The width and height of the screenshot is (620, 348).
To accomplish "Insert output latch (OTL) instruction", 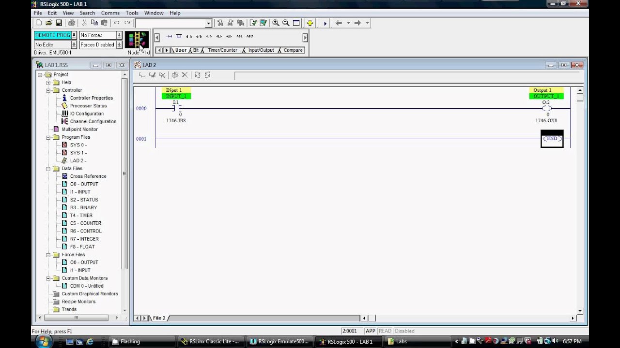I will [x=219, y=36].
